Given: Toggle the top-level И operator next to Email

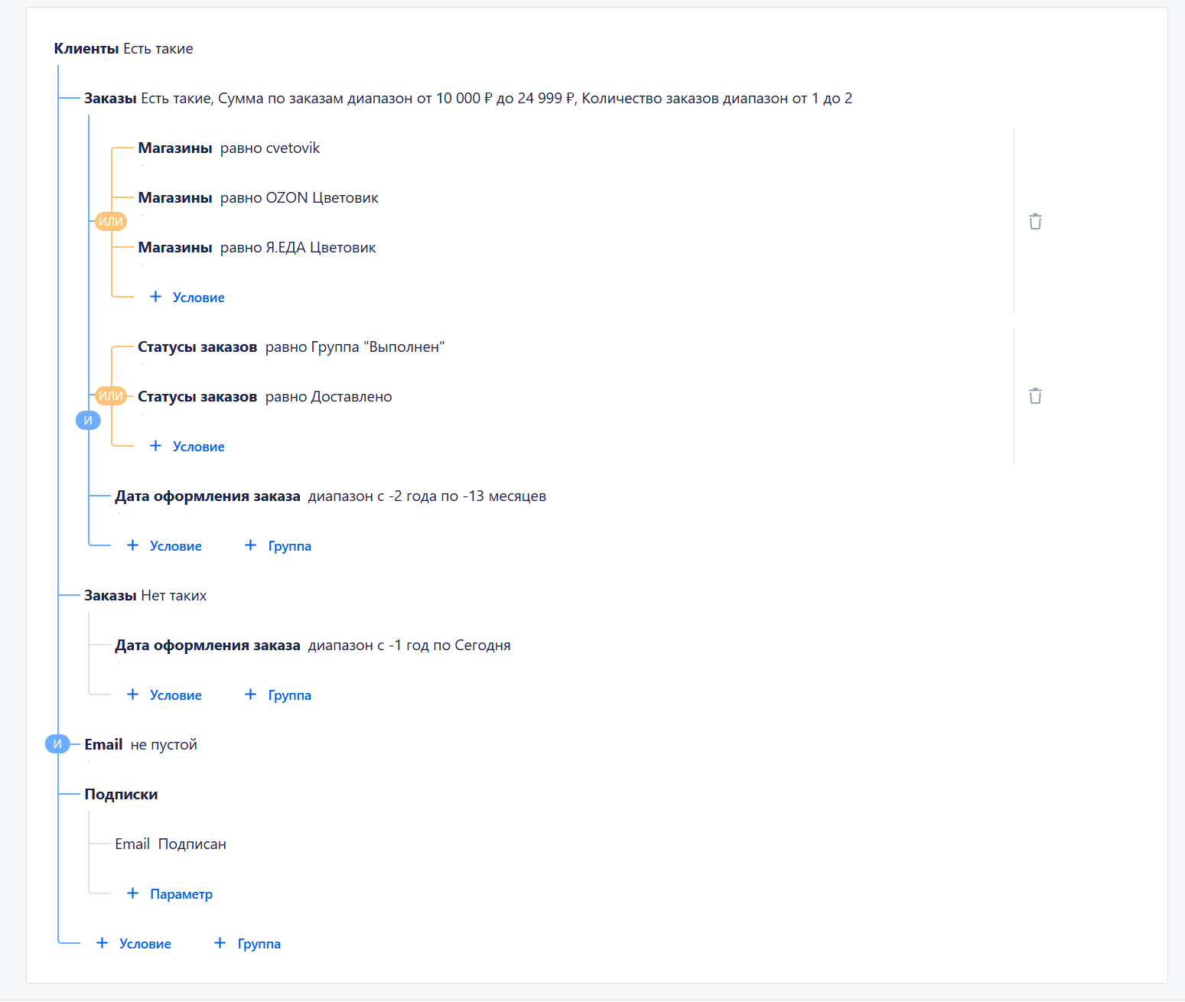Looking at the screenshot, I should pyautogui.click(x=57, y=744).
